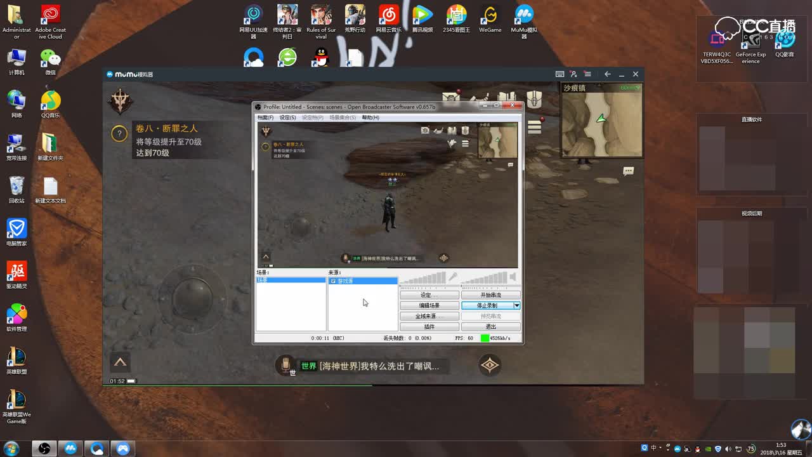
Task: Click the 编辑场景 button in OBS
Action: pyautogui.click(x=429, y=306)
